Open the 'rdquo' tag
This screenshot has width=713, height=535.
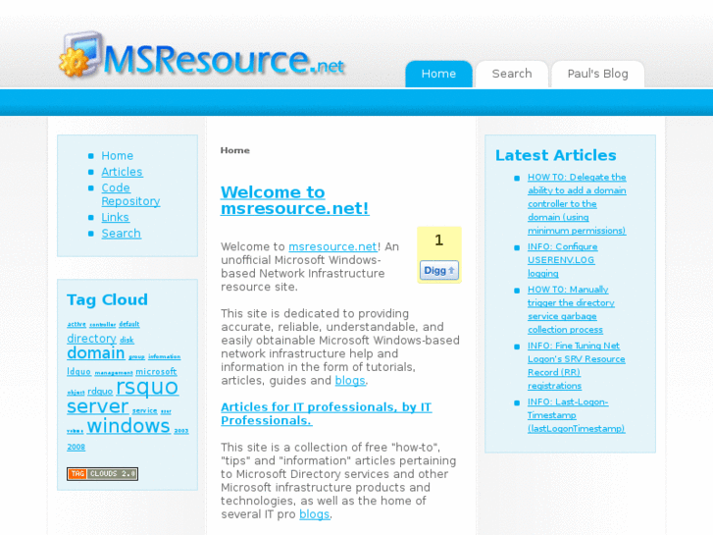[x=100, y=391]
